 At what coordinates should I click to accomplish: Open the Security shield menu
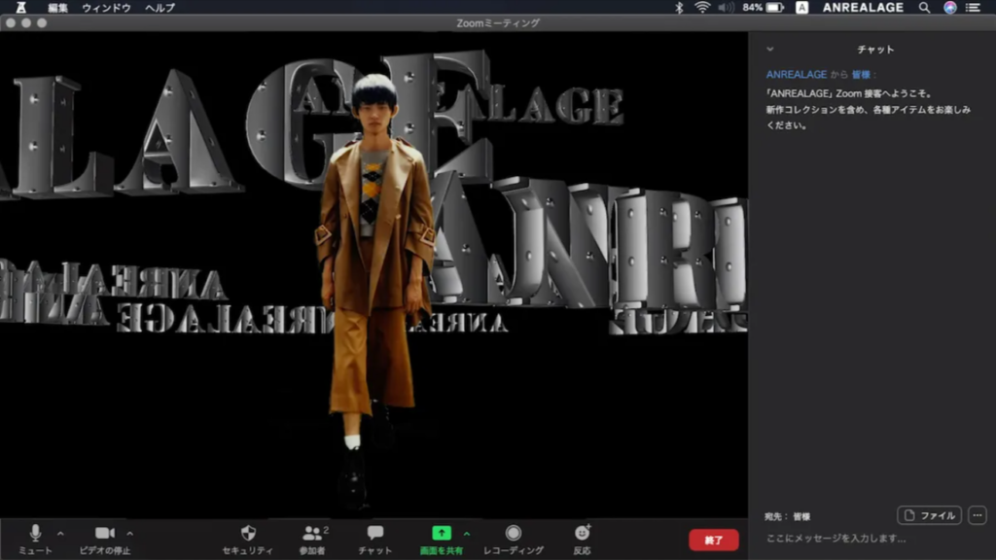[x=248, y=540]
